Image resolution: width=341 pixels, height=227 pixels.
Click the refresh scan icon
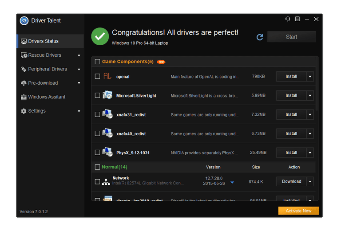pos(260,37)
